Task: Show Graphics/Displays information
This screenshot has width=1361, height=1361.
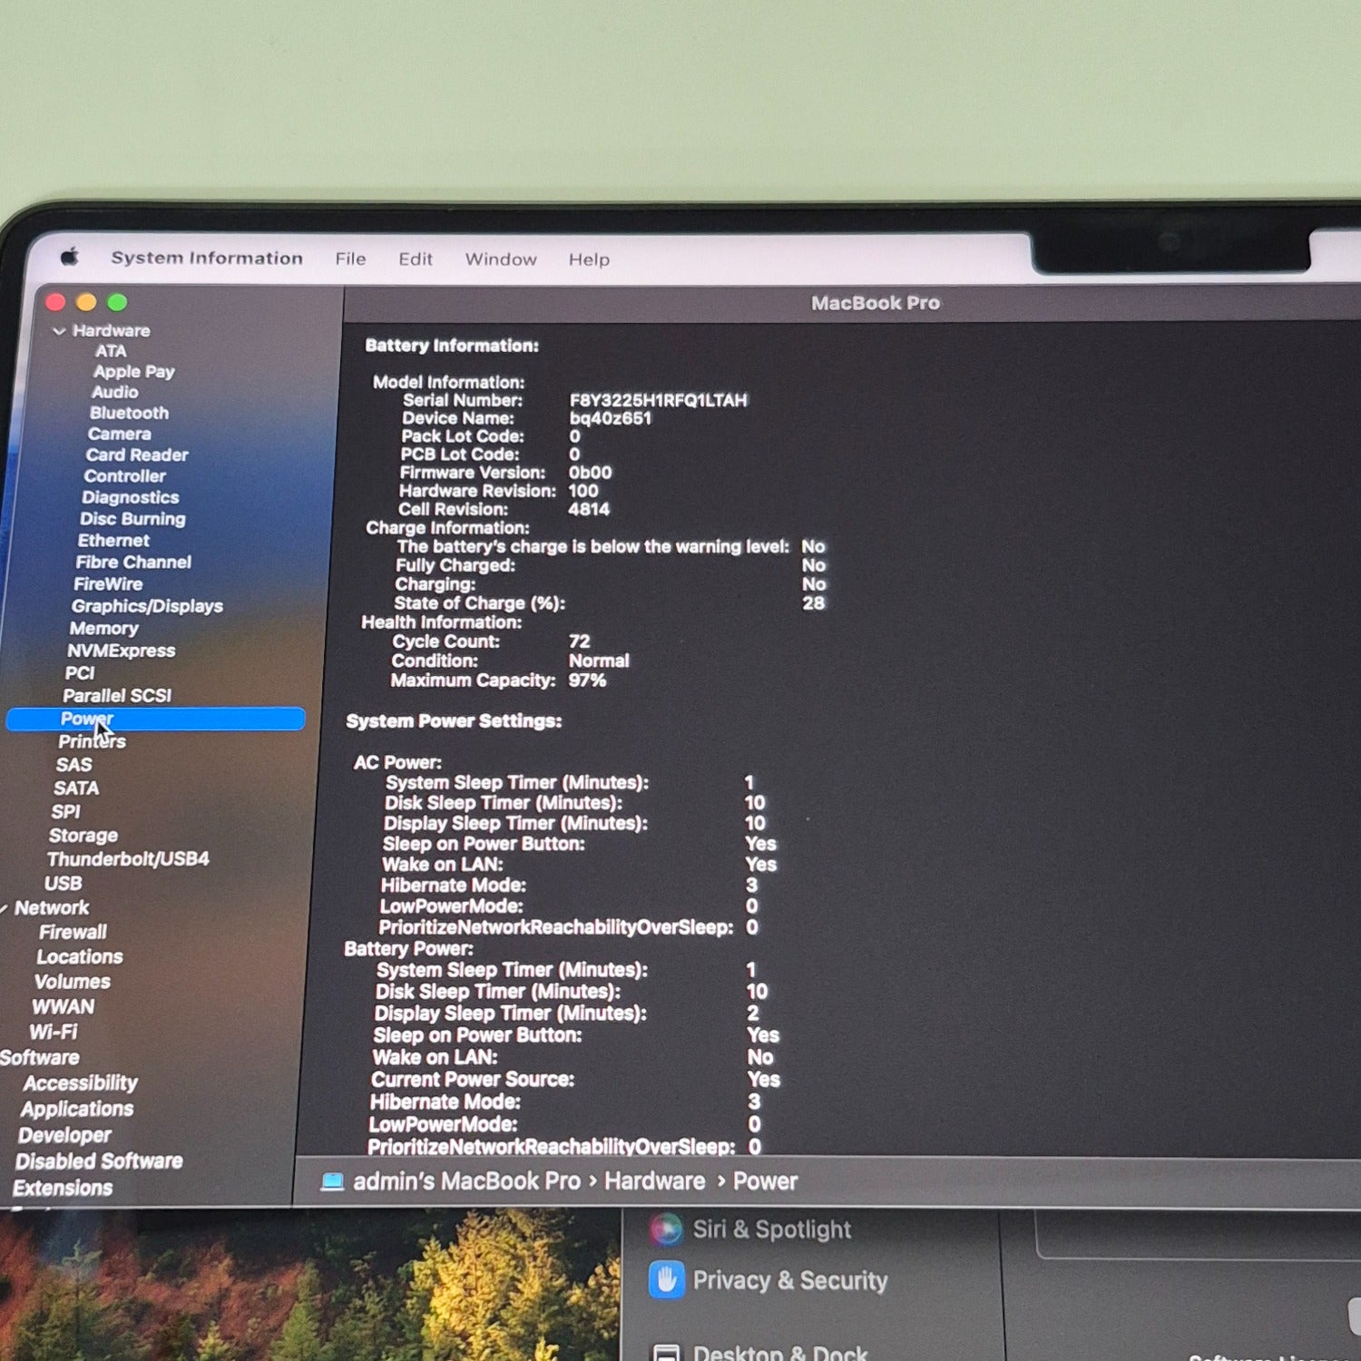Action: [147, 606]
